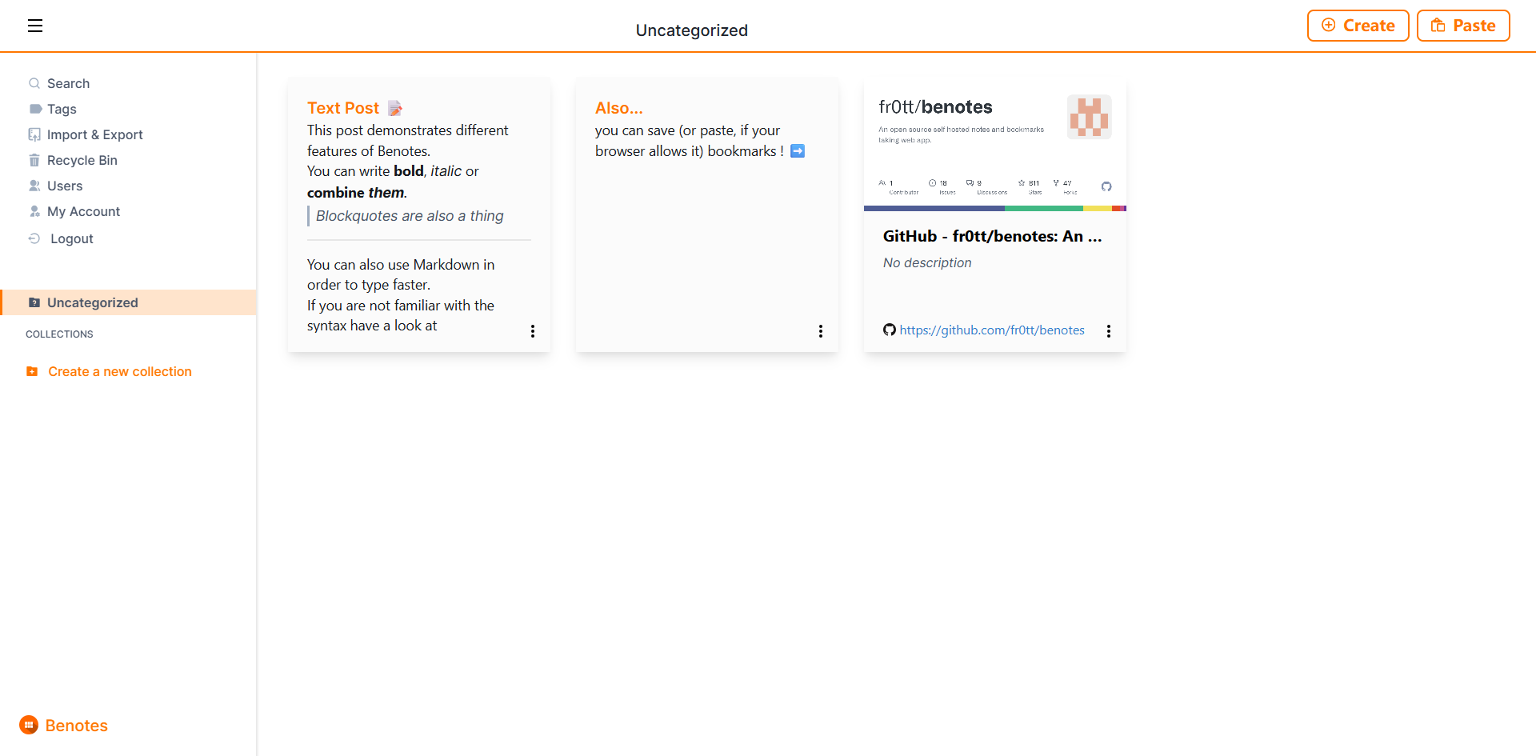Screen dimensions: 1536x756
Task: Open the Recycle Bin menu item
Action: coord(82,160)
